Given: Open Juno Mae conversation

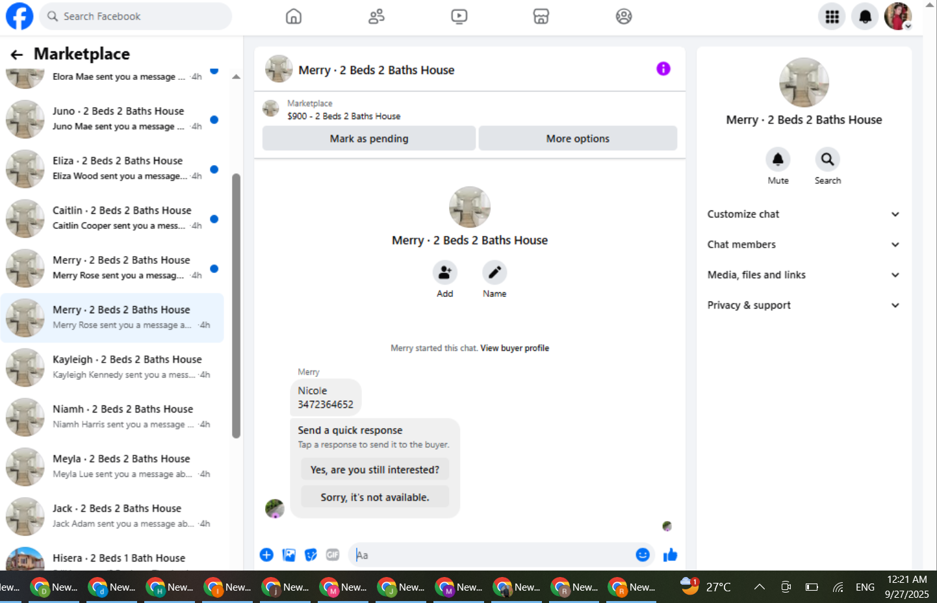Looking at the screenshot, I should click(x=112, y=119).
